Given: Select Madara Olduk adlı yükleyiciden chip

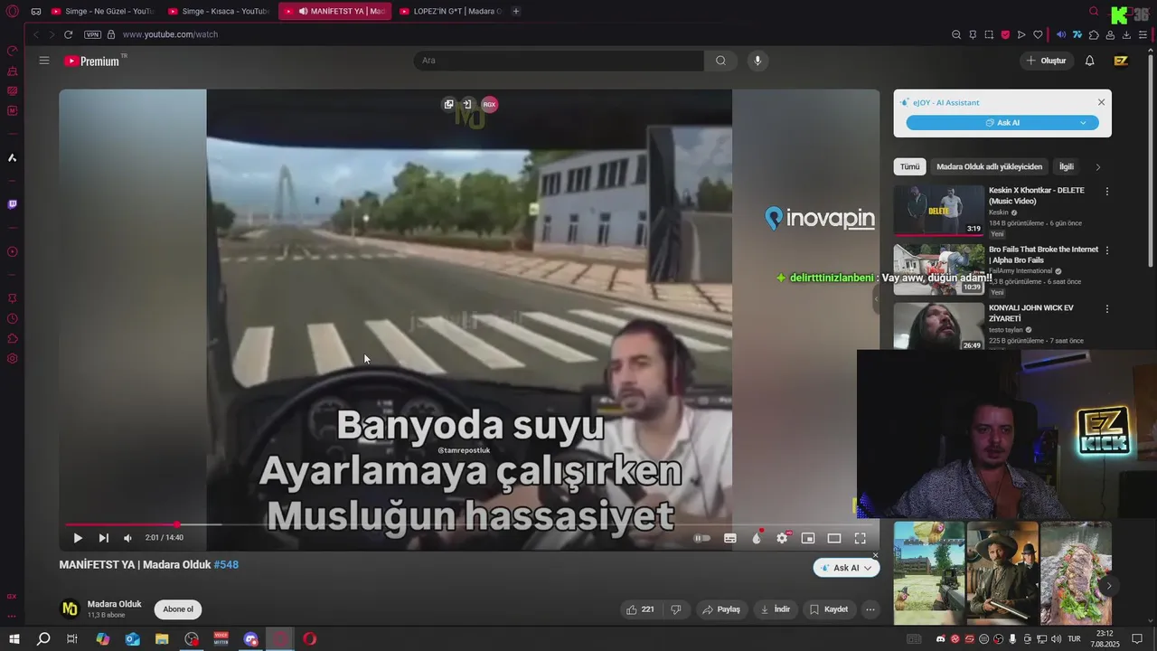Looking at the screenshot, I should 989,166.
